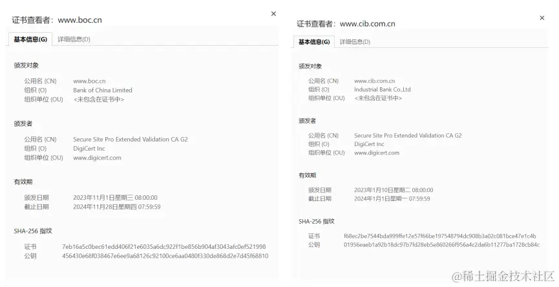Click the 证书查看者：www.cib.com.cn title
This screenshot has width=559, height=287.
point(346,24)
